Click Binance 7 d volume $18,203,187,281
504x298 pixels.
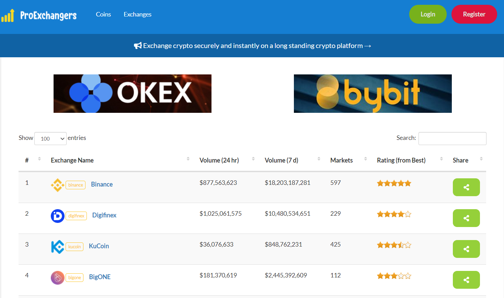[288, 183]
